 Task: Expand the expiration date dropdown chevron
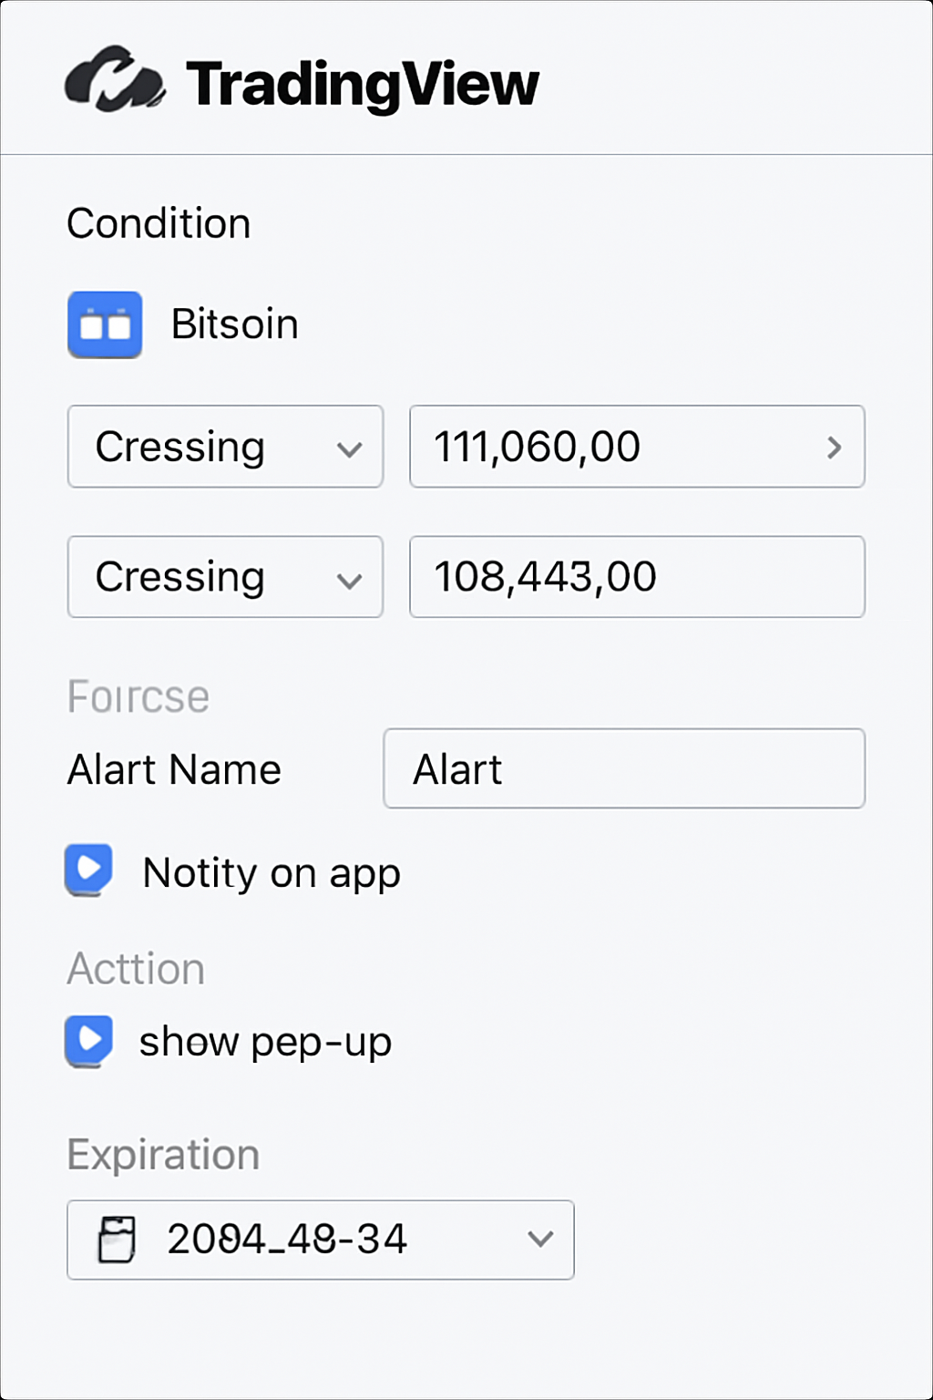pyautogui.click(x=540, y=1240)
